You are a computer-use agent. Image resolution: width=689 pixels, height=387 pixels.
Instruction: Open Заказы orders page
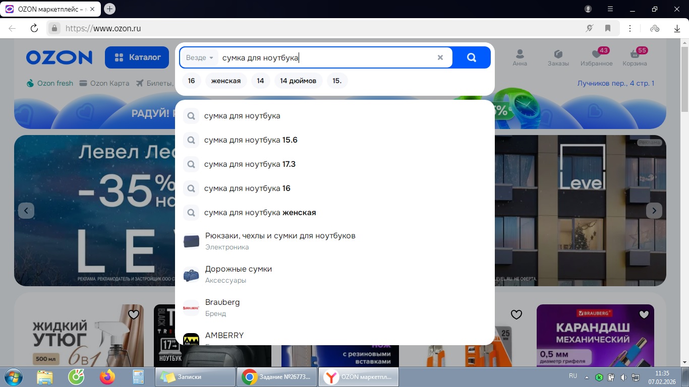[x=558, y=57]
